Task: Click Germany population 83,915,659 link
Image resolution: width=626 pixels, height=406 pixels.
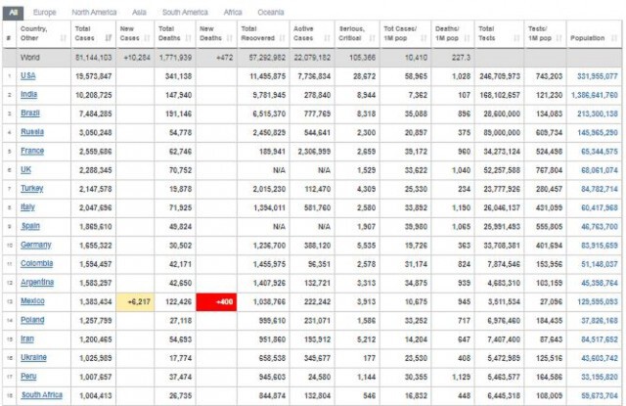Action: click(600, 246)
